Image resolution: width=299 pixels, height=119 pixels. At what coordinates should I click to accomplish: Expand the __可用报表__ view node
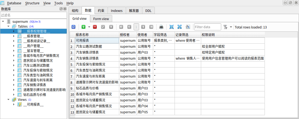[14, 104]
